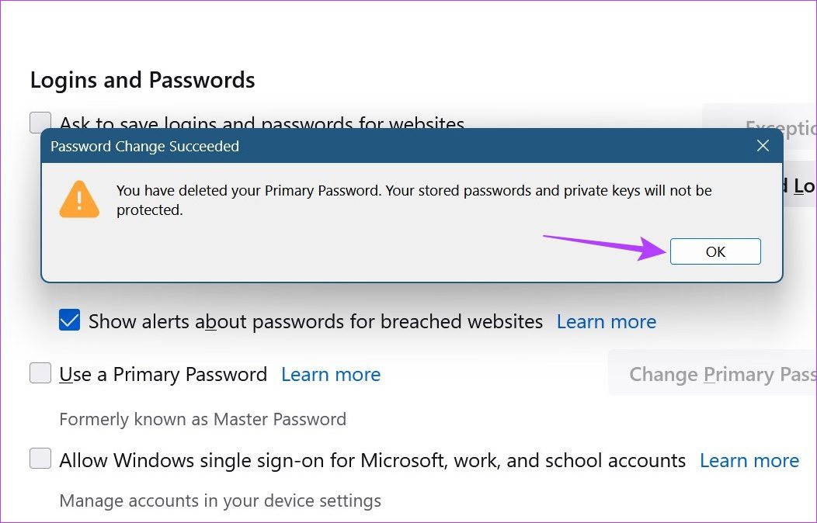The height and width of the screenshot is (523, 817).
Task: Click the Use a Primary Password label text
Action: click(x=163, y=374)
